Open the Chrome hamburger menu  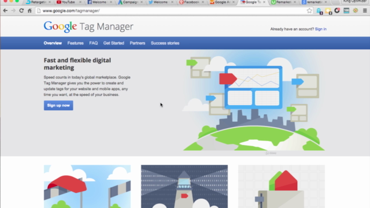(x=365, y=10)
